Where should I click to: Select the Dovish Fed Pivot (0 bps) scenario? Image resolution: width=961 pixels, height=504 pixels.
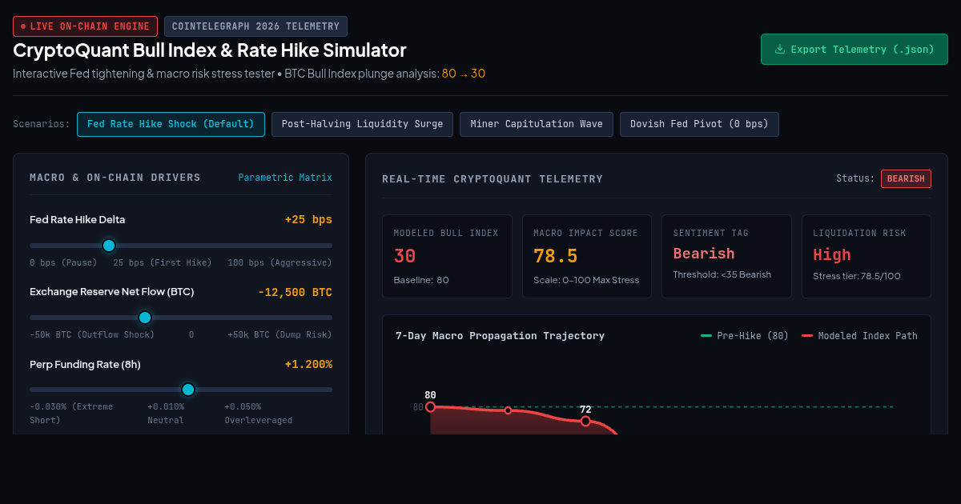pos(699,125)
